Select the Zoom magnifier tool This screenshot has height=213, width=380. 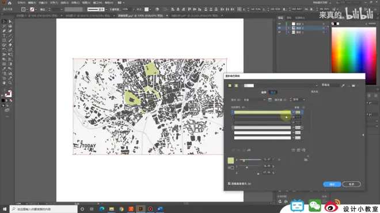(10, 83)
